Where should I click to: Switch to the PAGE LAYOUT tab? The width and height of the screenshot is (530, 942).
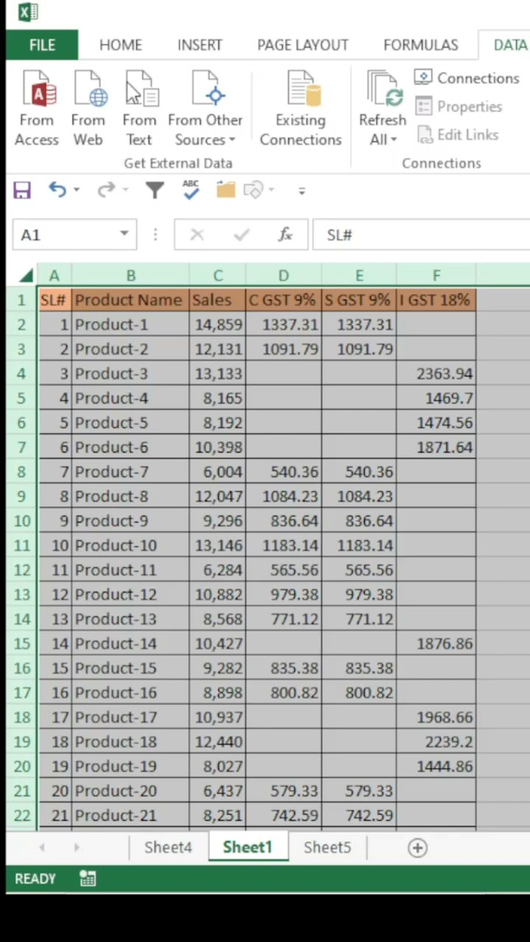pyautogui.click(x=303, y=45)
